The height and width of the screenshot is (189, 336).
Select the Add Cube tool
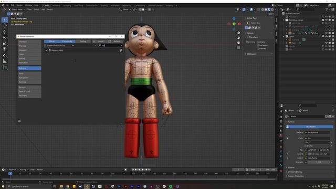(x=5, y=68)
